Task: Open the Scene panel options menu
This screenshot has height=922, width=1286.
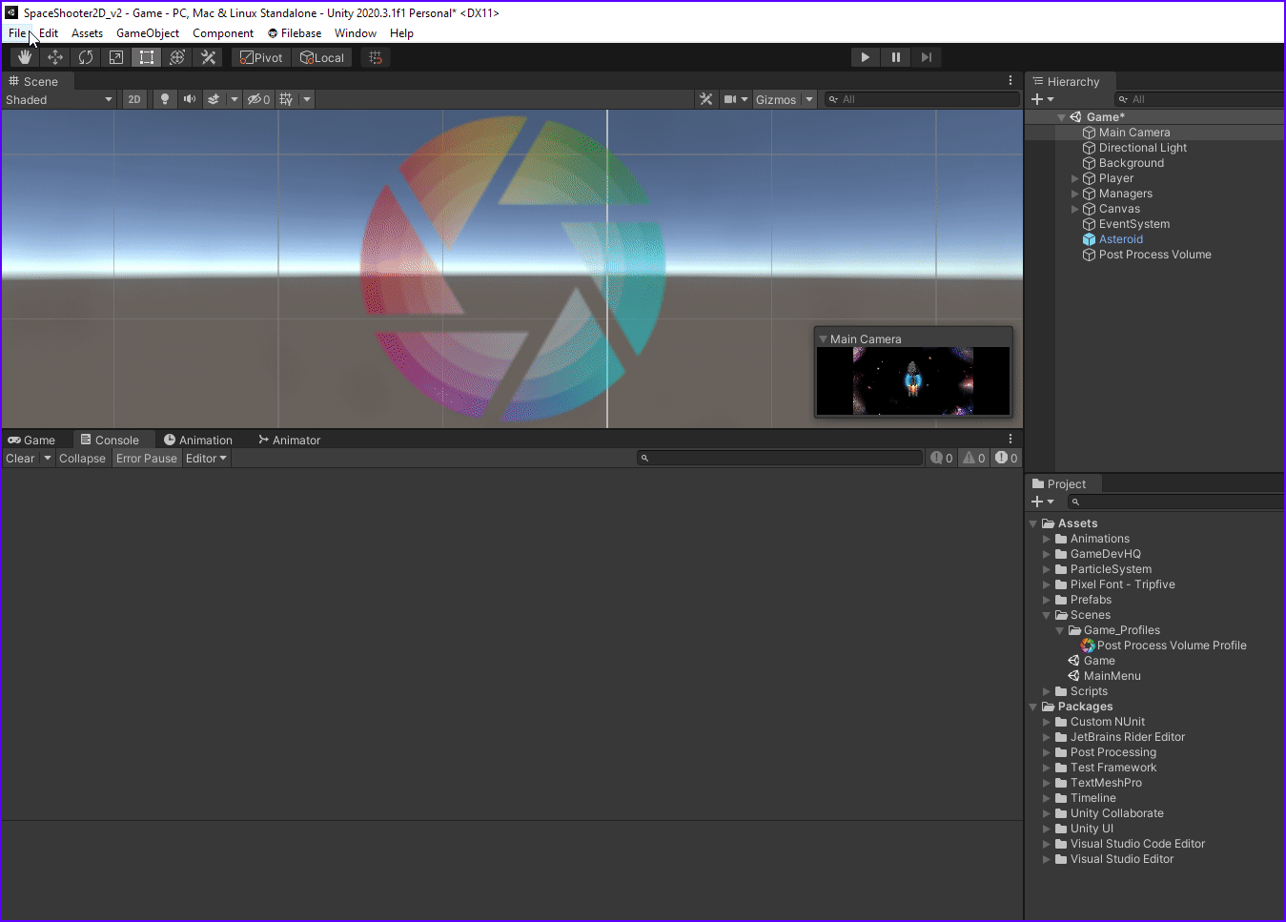Action: pos(1010,81)
